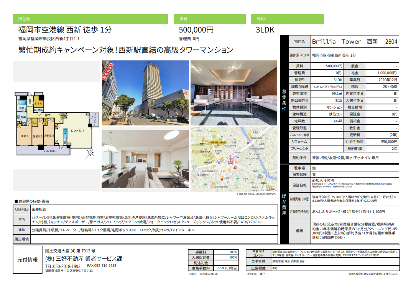Select the 建物構造 value 鉄筋コン
This screenshot has width=411, height=286.
pyautogui.click(x=335, y=114)
